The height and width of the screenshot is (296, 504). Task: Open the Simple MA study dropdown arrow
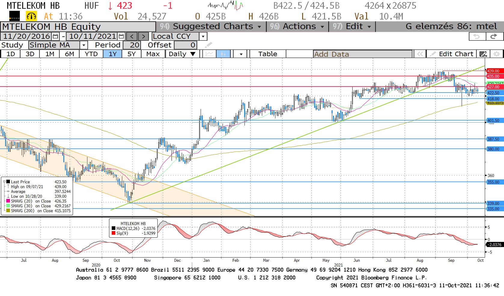click(x=84, y=45)
